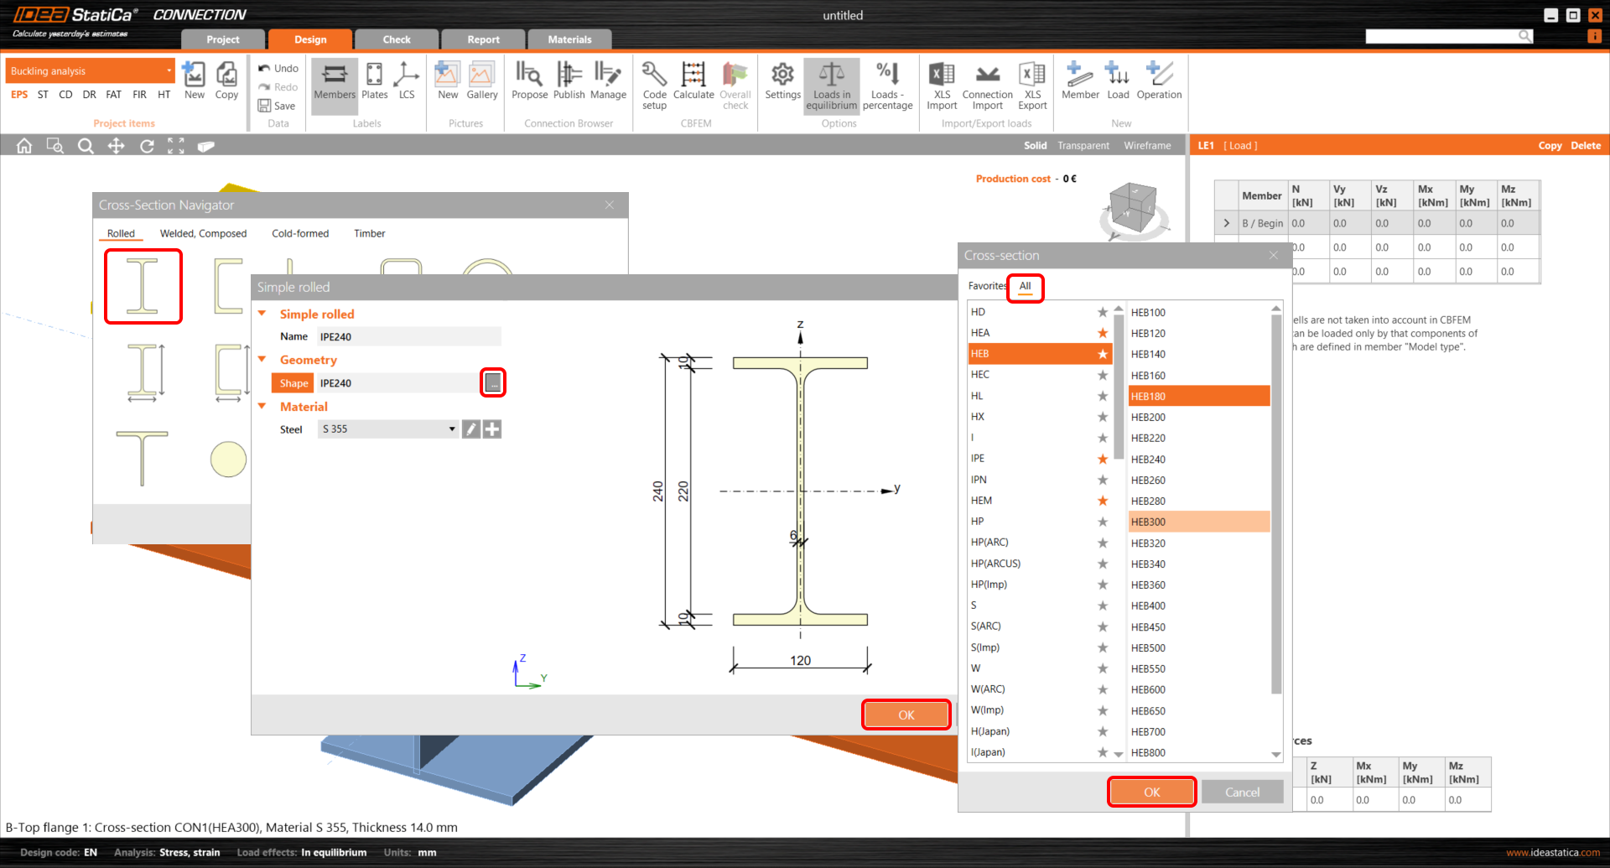The height and width of the screenshot is (868, 1610).
Task: Toggle favorite star for HEB
Action: [1103, 354]
